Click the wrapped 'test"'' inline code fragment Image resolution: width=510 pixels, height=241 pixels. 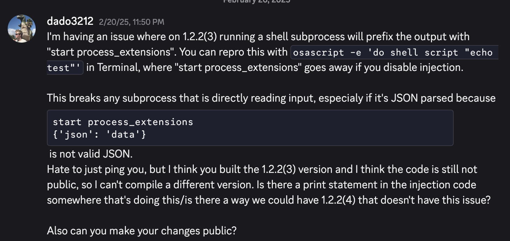(x=65, y=67)
